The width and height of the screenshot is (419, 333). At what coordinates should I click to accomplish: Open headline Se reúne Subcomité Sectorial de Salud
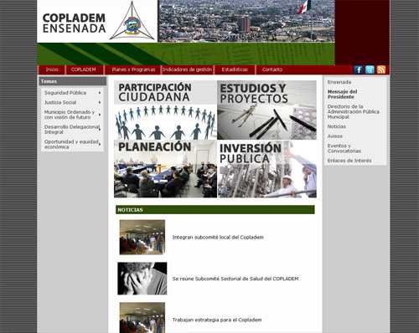[x=235, y=279]
